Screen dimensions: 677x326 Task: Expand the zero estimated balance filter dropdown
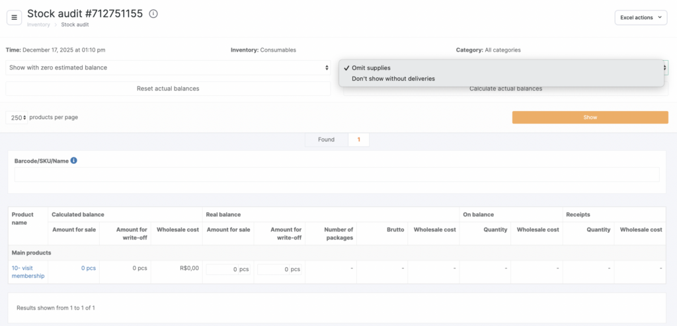[168, 67]
